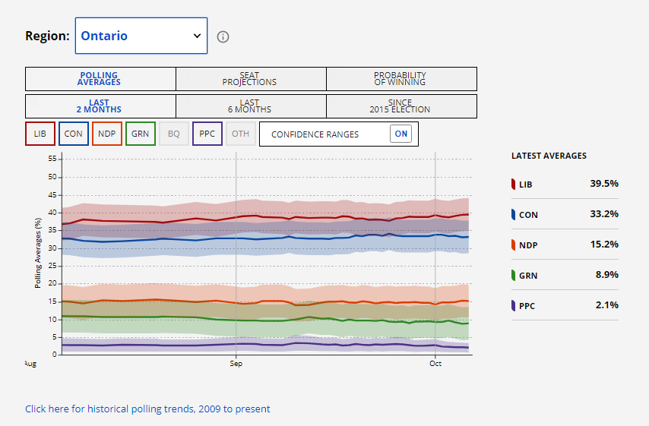Toggle the CON party line
649x426 pixels.
point(74,134)
